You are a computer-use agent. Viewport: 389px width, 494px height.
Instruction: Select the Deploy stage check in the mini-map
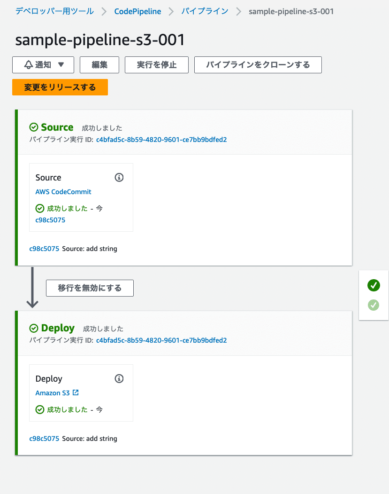point(374,305)
